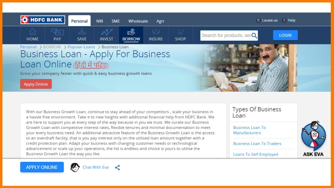The image size is (334, 188).
Task: Click the share icon in bottom bar
Action: click(x=117, y=167)
